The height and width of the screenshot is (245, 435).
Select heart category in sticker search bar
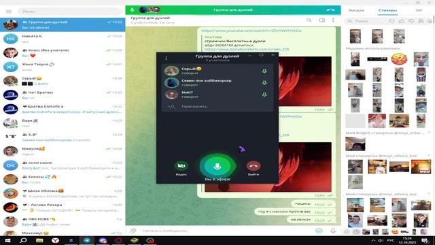391,21
